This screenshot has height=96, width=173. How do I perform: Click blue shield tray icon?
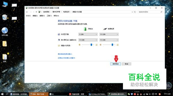132,94
